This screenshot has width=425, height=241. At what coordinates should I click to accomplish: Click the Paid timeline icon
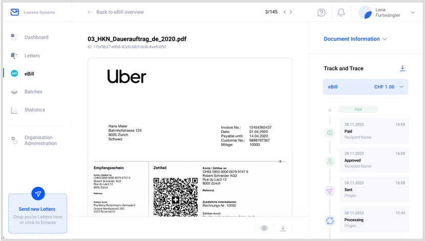coord(330,133)
